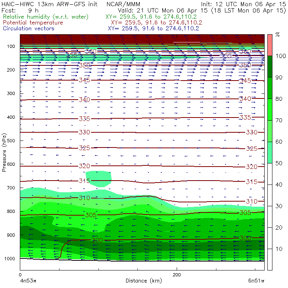
Task: Click the right-hand "335" contour label
Action: 245,117
